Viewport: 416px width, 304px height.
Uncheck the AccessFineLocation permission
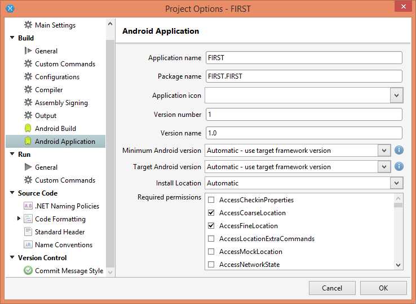211,226
